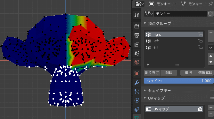Screen dimensions: 214x119
Task: Open the Tool properties tab
Action: click(x=136, y=15)
